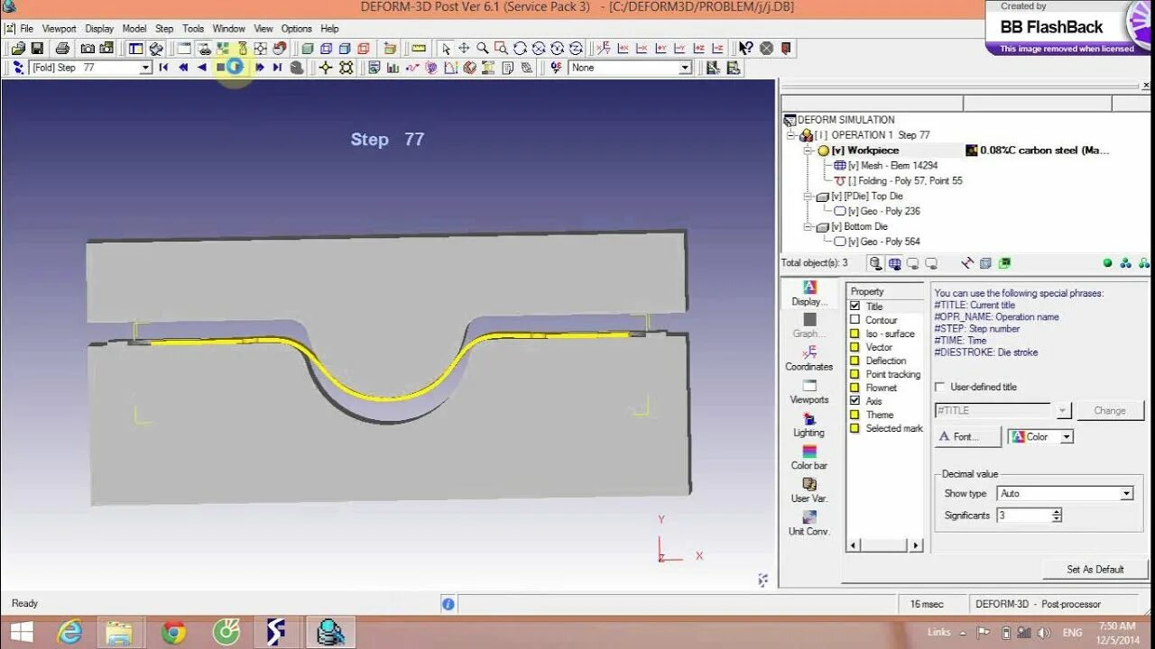Screen dimensions: 1155x649
Task: Select the Pan move tool
Action: pyautogui.click(x=464, y=49)
